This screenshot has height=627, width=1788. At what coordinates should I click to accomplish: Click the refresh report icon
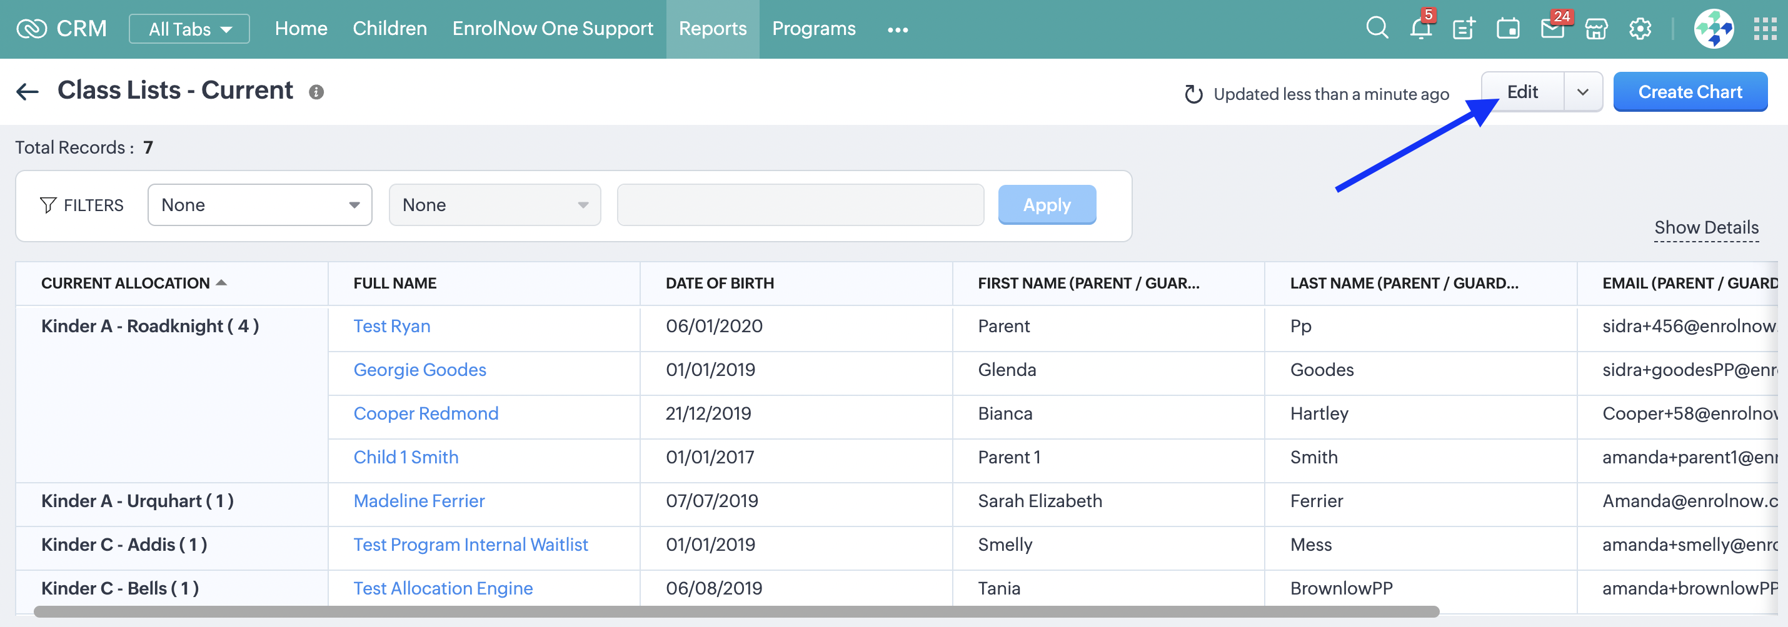(1193, 94)
